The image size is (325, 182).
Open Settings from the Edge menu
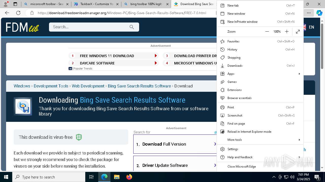coord(260,149)
